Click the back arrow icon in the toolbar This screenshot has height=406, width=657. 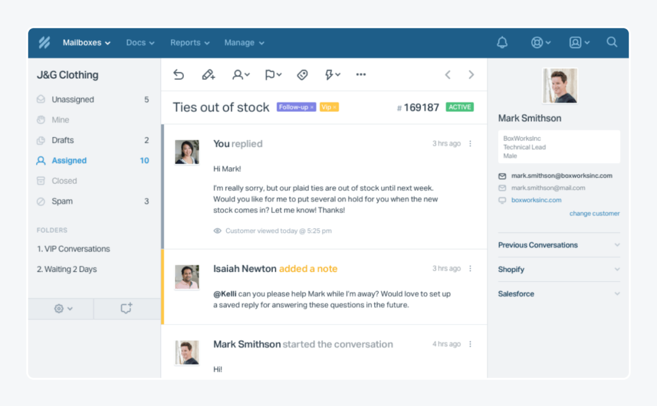[x=178, y=74]
